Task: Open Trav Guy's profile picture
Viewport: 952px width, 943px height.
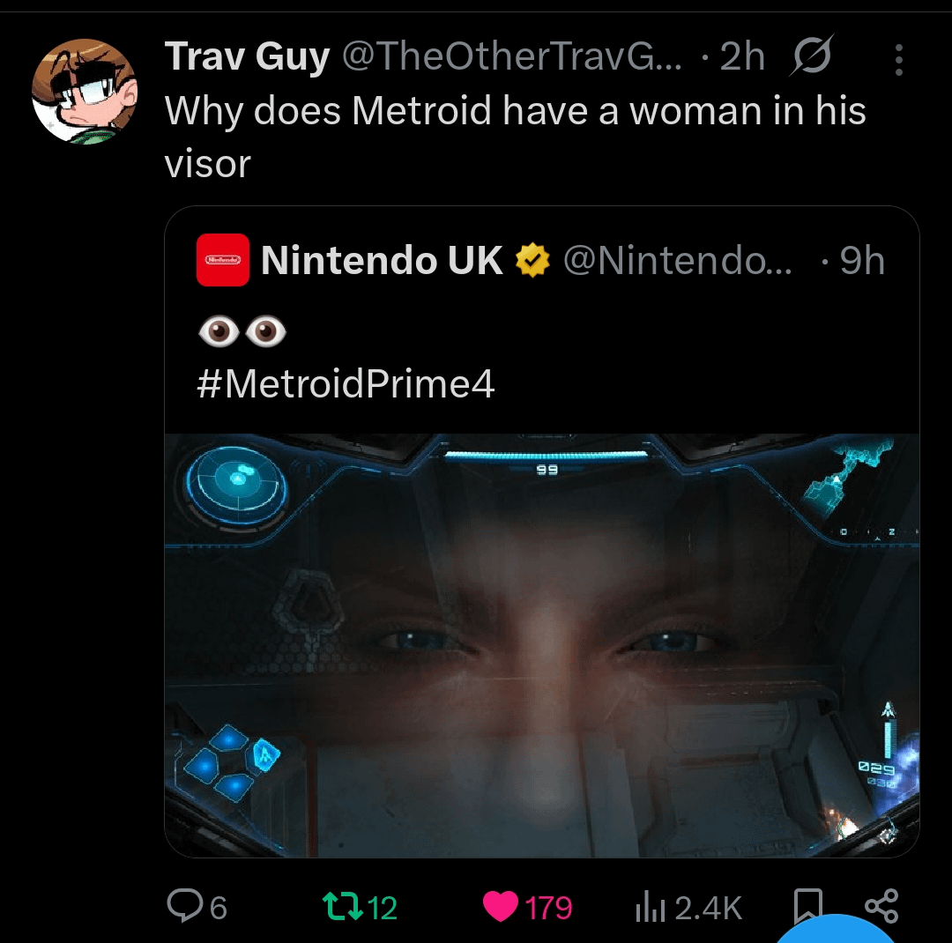Action: (x=85, y=92)
